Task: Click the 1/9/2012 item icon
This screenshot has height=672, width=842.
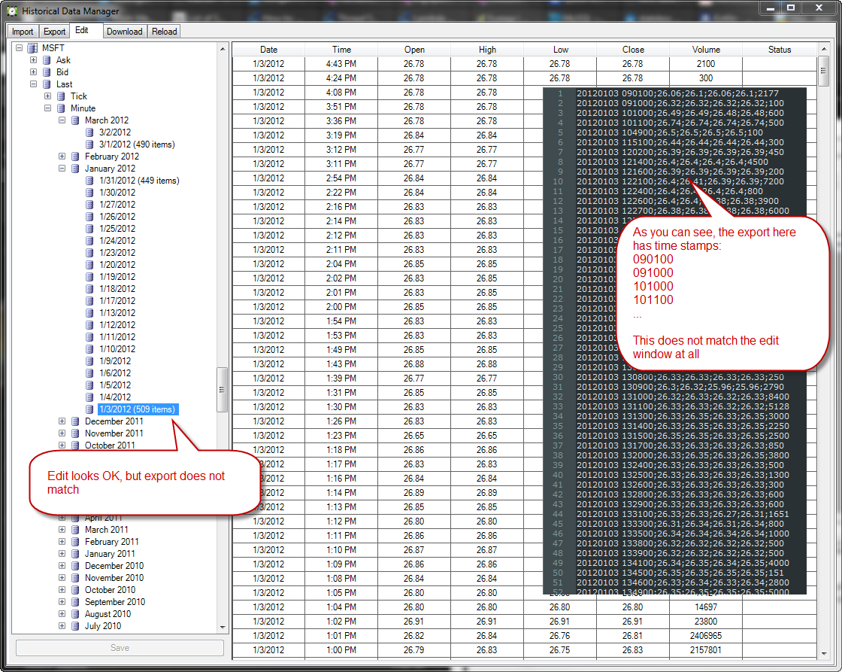Action: click(x=89, y=360)
